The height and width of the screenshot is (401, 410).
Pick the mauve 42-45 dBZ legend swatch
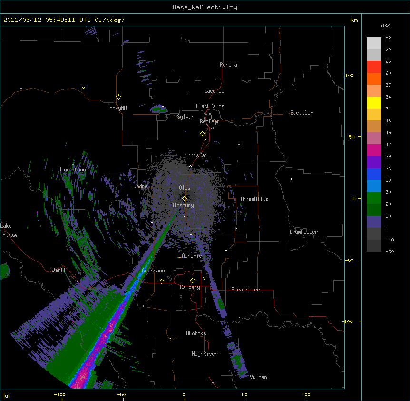tap(374, 138)
